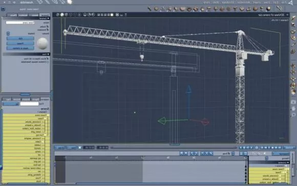Toggle the Animated checkbox in General section
The width and height of the screenshot is (297, 186).
[x=48, y=30]
